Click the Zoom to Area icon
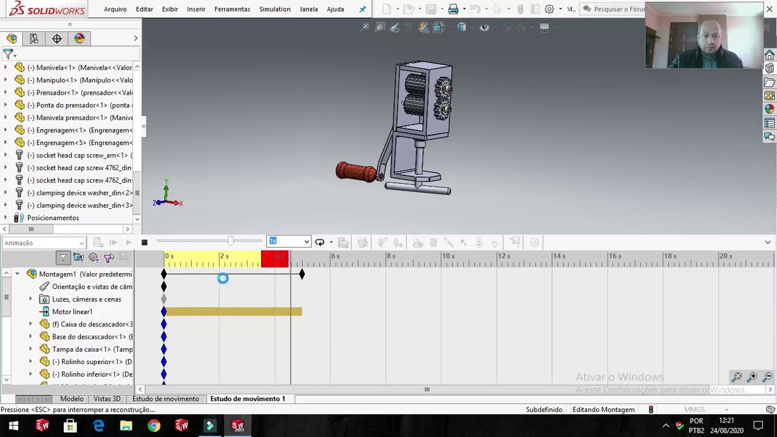 [380, 27]
